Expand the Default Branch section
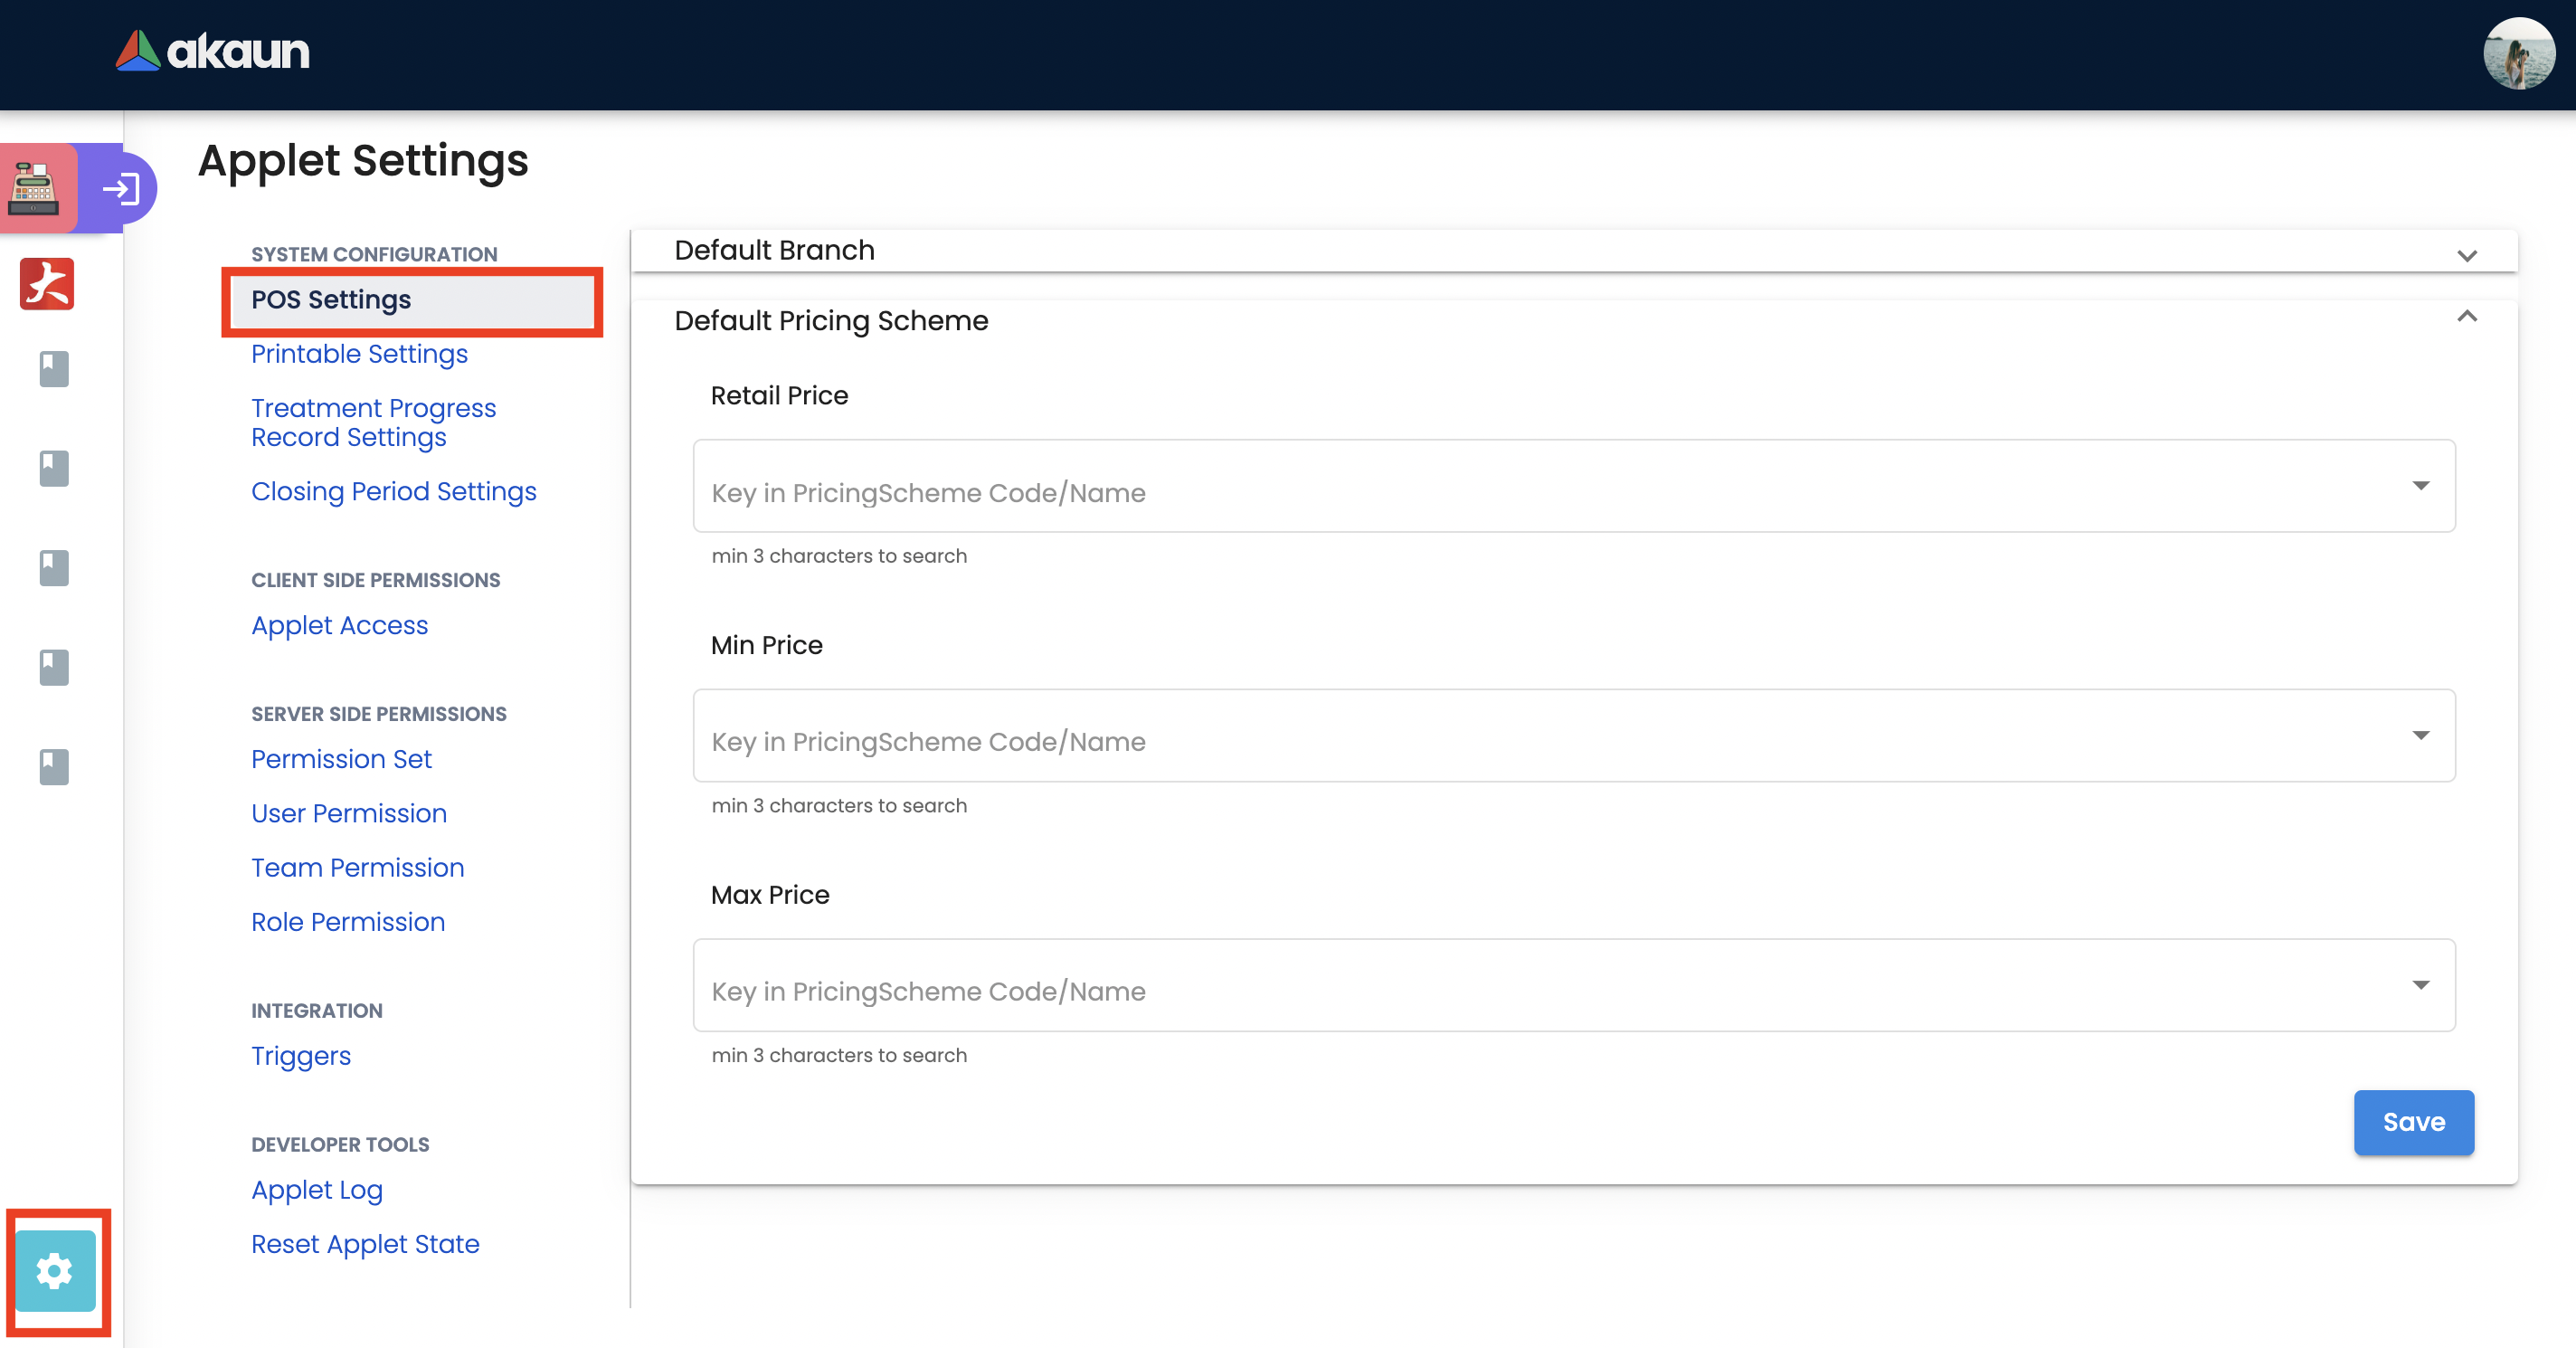The height and width of the screenshot is (1348, 2576). pos(2466,256)
